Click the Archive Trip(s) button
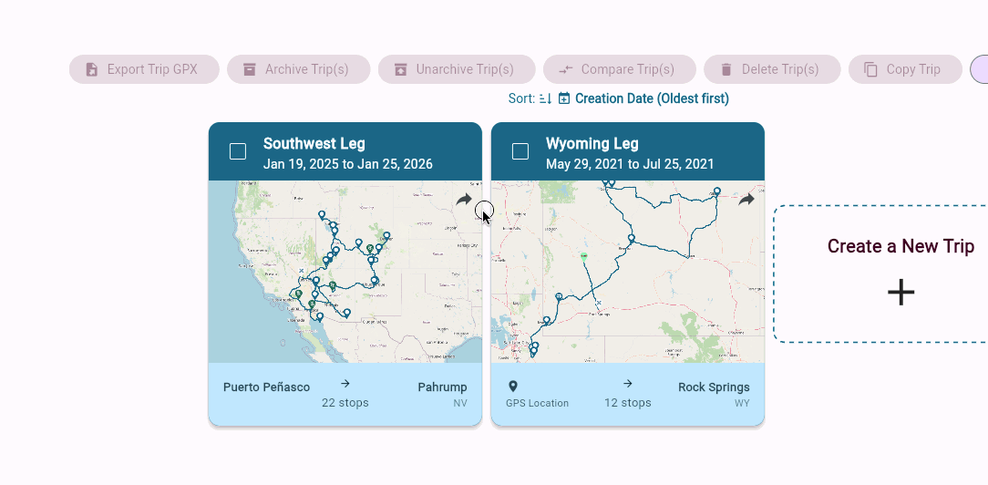The width and height of the screenshot is (988, 485). (x=299, y=69)
